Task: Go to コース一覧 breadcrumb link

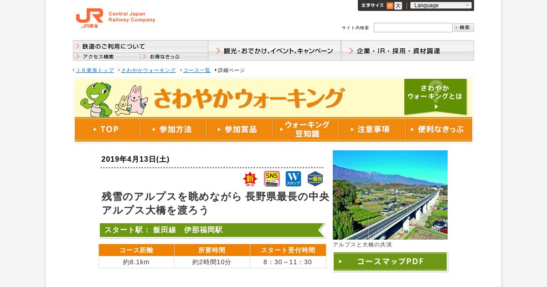Action: [x=197, y=70]
